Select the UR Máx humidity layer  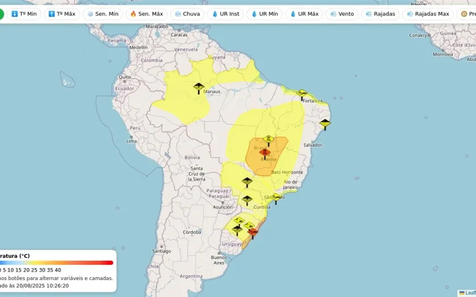pyautogui.click(x=304, y=14)
